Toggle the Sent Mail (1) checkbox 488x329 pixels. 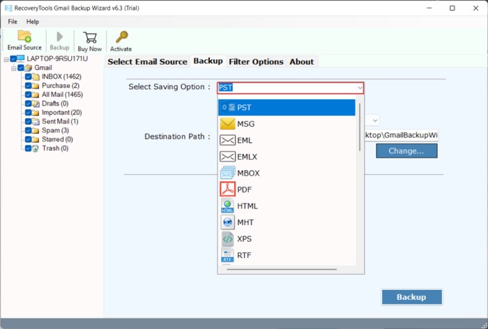[x=28, y=121]
